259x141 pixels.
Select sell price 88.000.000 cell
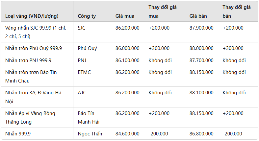[x=201, y=48]
